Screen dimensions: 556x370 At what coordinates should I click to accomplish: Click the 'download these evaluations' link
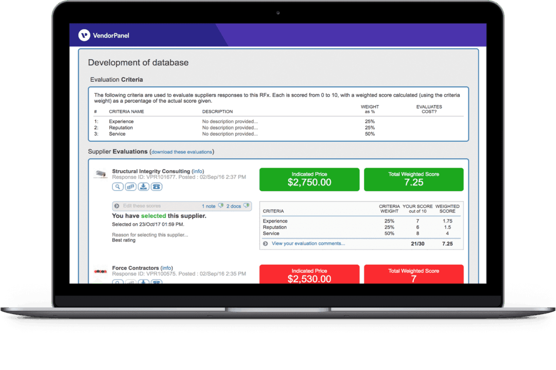tap(181, 152)
